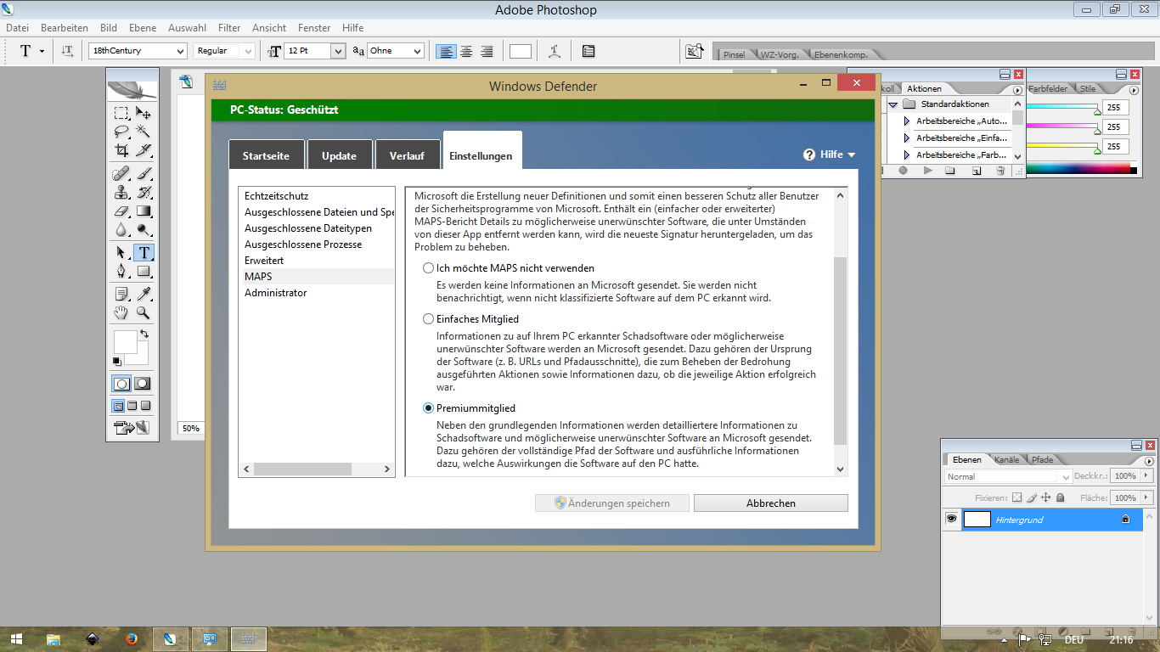Hide the Hintergrund layer via eye icon
This screenshot has height=652, width=1160.
click(952, 519)
